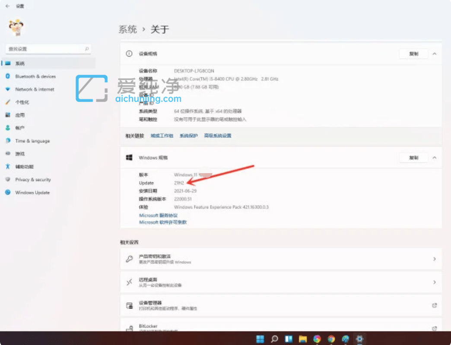Click the search magnifier icon in settings
Image resolution: width=451 pixels, height=345 pixels.
86,49
